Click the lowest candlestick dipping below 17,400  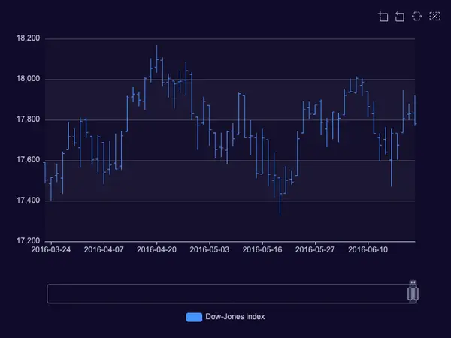point(280,196)
